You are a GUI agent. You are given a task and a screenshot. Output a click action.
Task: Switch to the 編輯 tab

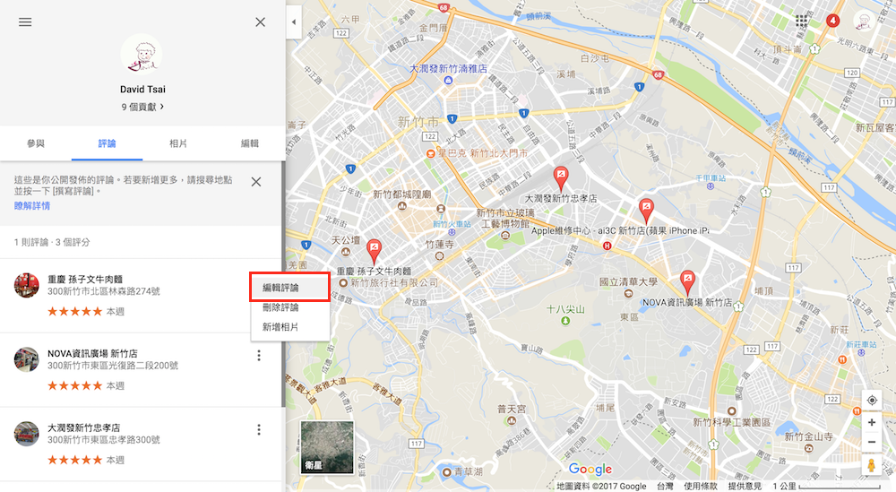pyautogui.click(x=250, y=143)
